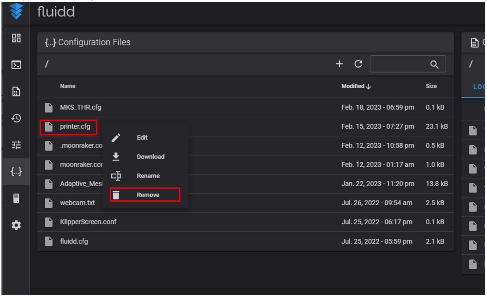Click Remove in the context menu

[148, 195]
